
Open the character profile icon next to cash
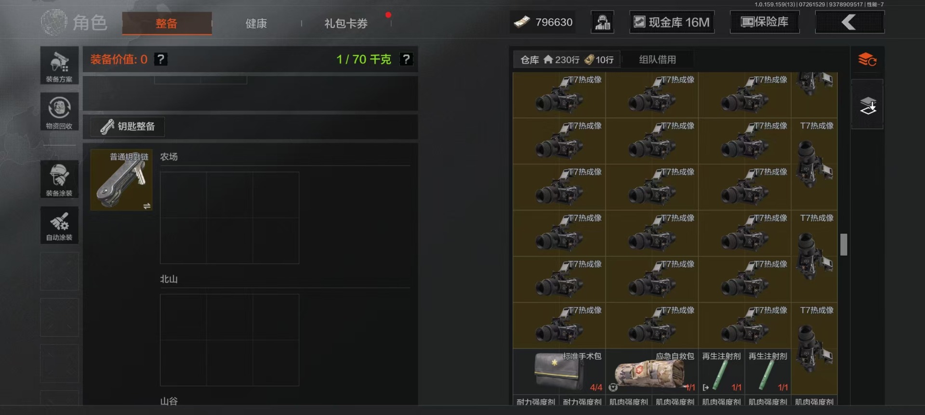coord(602,22)
